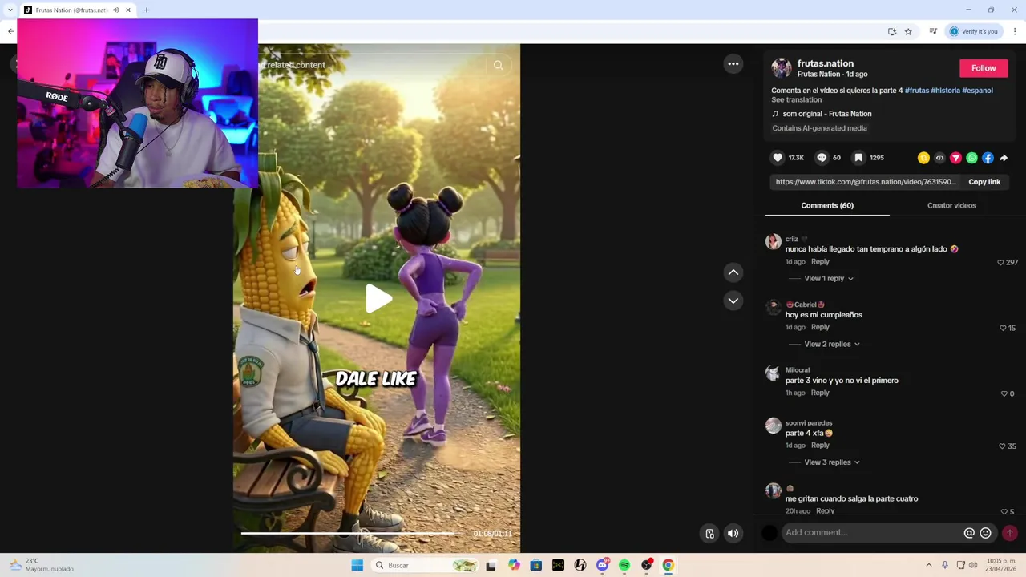
Task: Like criiz's comment
Action: (1000, 262)
